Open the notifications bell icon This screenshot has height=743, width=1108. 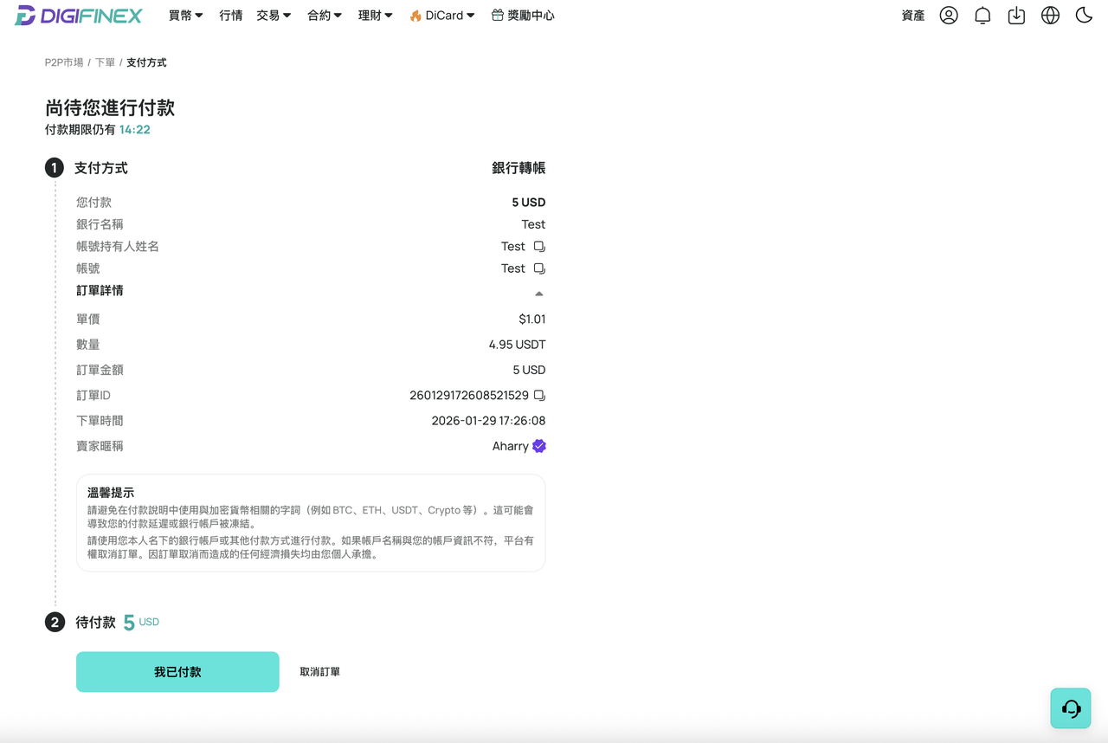(982, 16)
